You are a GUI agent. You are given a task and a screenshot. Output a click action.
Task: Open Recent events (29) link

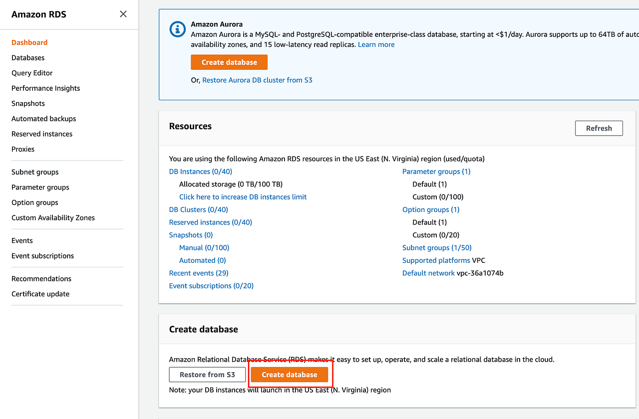199,273
